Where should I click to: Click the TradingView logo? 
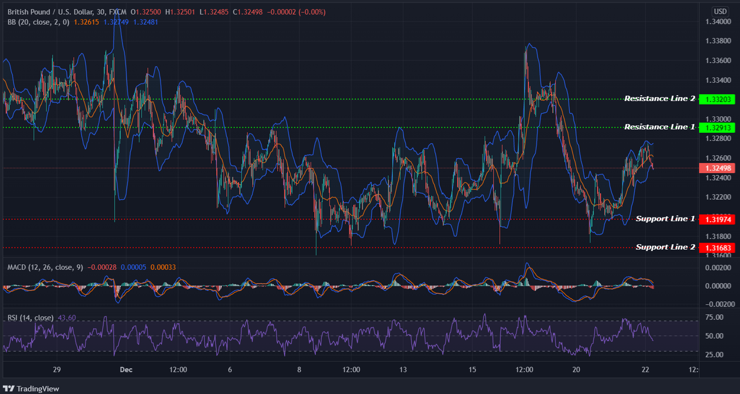pos(32,388)
